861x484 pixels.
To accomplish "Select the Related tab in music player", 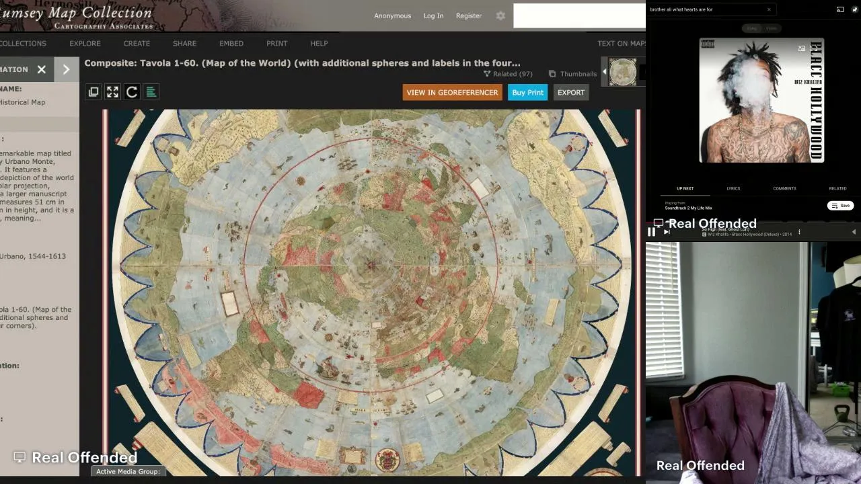I will 837,188.
